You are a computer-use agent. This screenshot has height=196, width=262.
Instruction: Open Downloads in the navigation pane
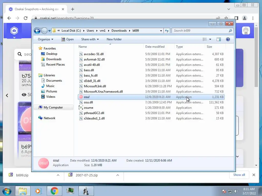click(54, 59)
